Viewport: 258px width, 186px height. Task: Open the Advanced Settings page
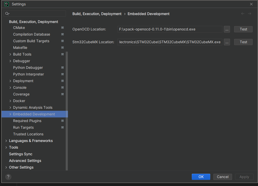tap(25, 161)
